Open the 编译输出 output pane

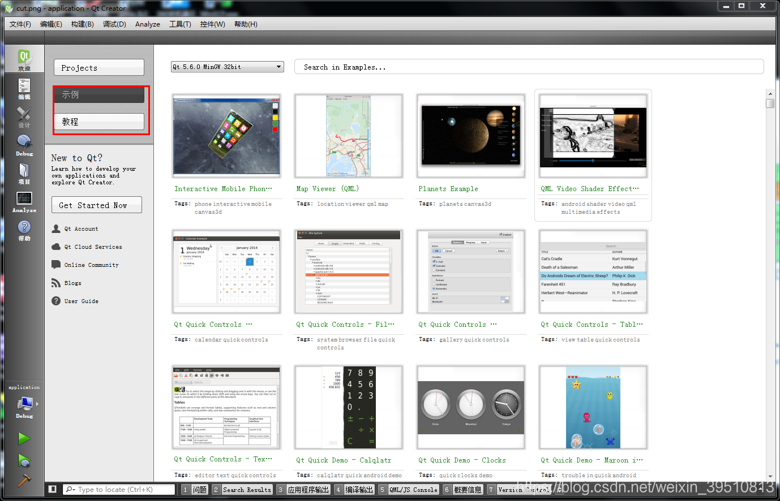355,490
